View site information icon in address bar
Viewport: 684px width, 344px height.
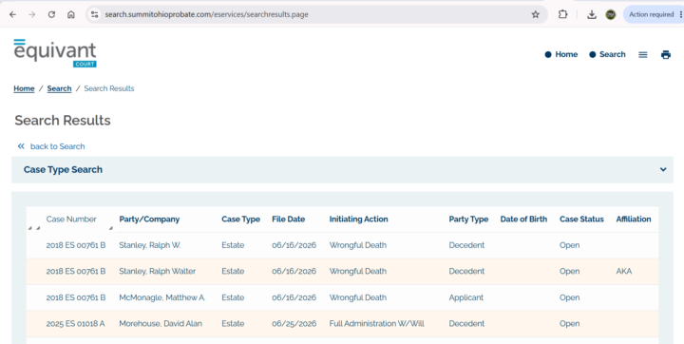[x=94, y=14]
